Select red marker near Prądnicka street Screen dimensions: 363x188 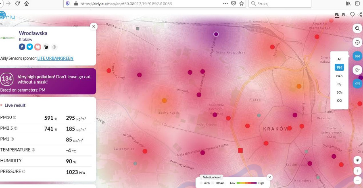(x=272, y=47)
